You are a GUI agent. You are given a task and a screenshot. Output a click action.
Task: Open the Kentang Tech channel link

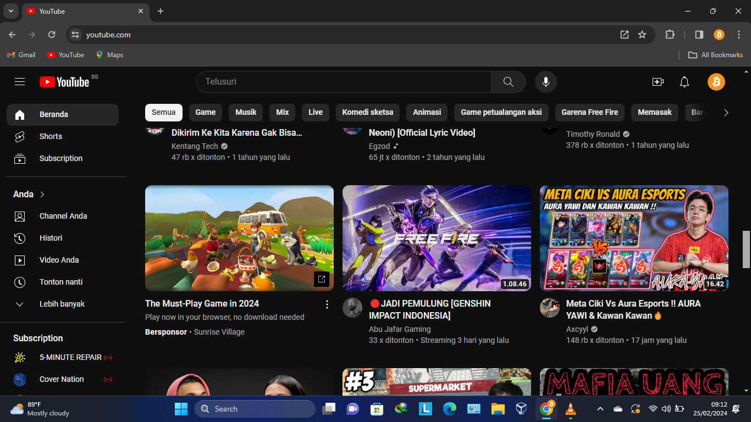click(x=195, y=146)
